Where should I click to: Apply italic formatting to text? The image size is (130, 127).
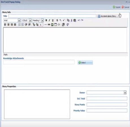[49, 20]
